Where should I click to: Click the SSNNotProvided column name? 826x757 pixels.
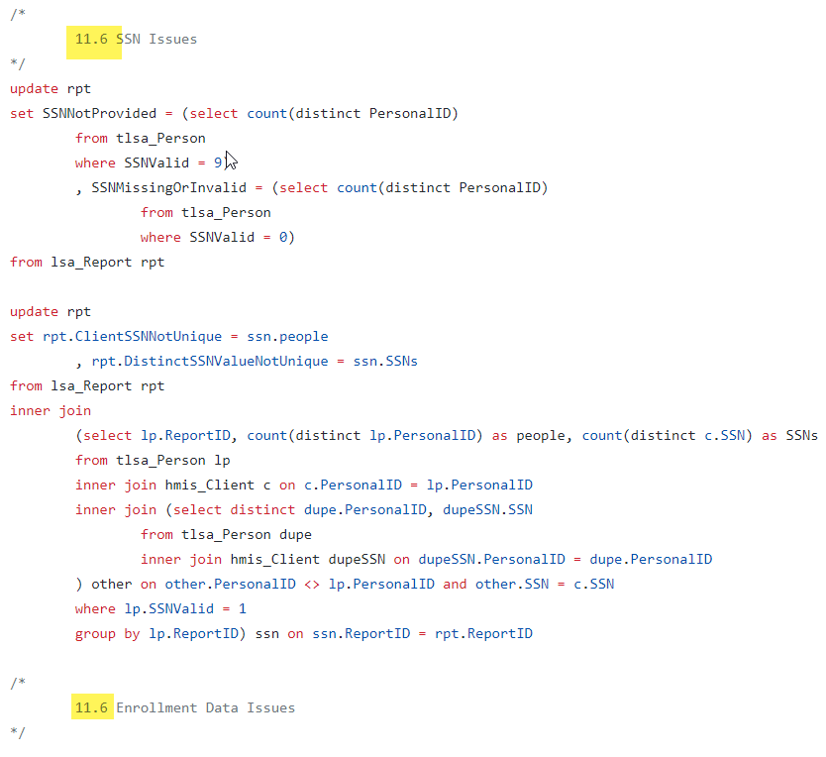point(102,113)
